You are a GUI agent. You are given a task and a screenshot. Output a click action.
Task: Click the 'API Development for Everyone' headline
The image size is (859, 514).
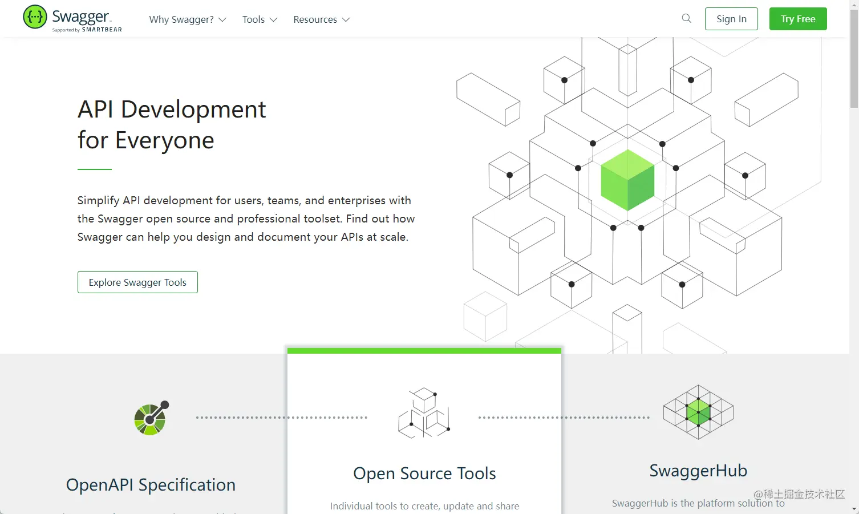point(172,125)
